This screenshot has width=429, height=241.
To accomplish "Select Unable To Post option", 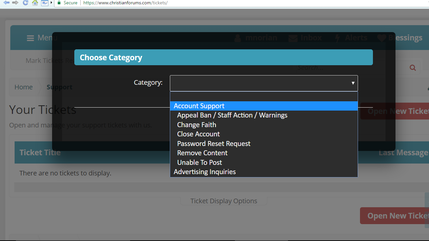I will [264, 163].
